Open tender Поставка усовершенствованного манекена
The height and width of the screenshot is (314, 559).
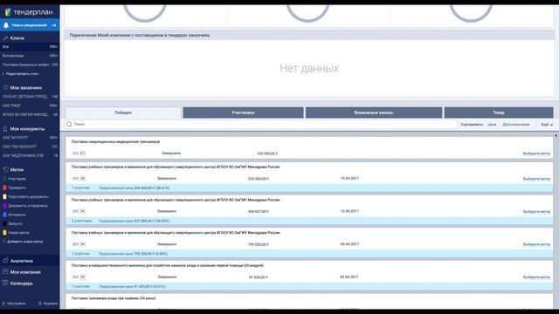coord(168,265)
